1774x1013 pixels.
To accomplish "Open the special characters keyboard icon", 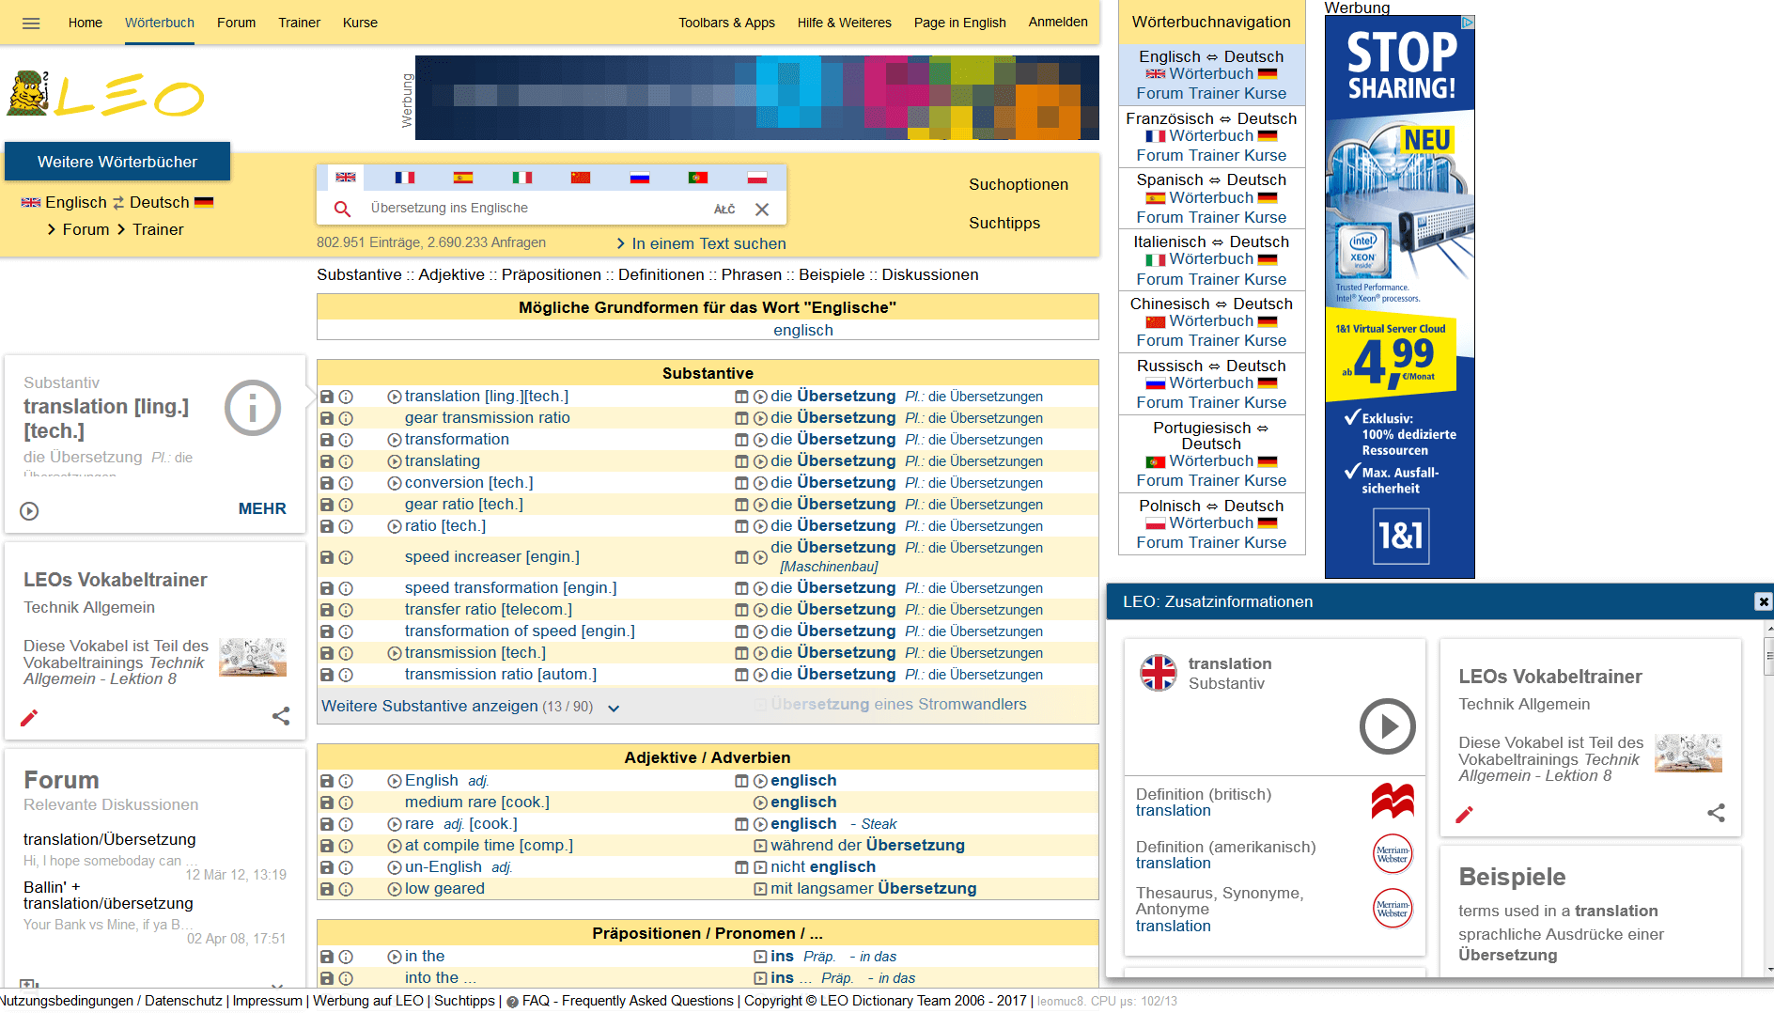I will pyautogui.click(x=724, y=209).
